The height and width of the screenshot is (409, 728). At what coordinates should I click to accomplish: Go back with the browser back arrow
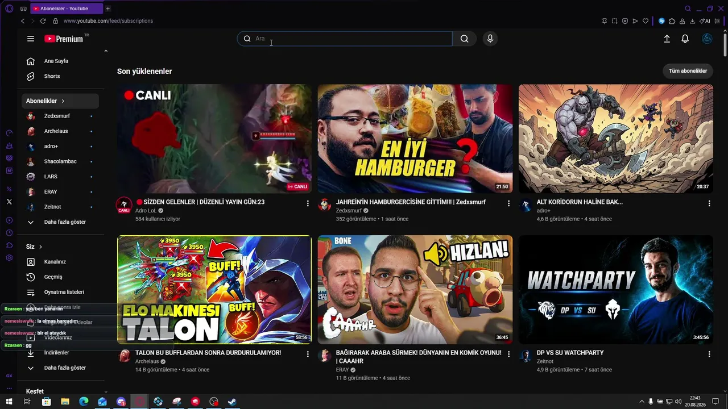23,21
